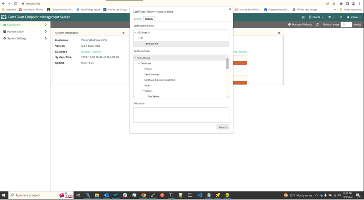Screen dimensions: 364x200
Task: Click scrollbar down arrow in Certificate Fields
Action: tap(228, 97)
